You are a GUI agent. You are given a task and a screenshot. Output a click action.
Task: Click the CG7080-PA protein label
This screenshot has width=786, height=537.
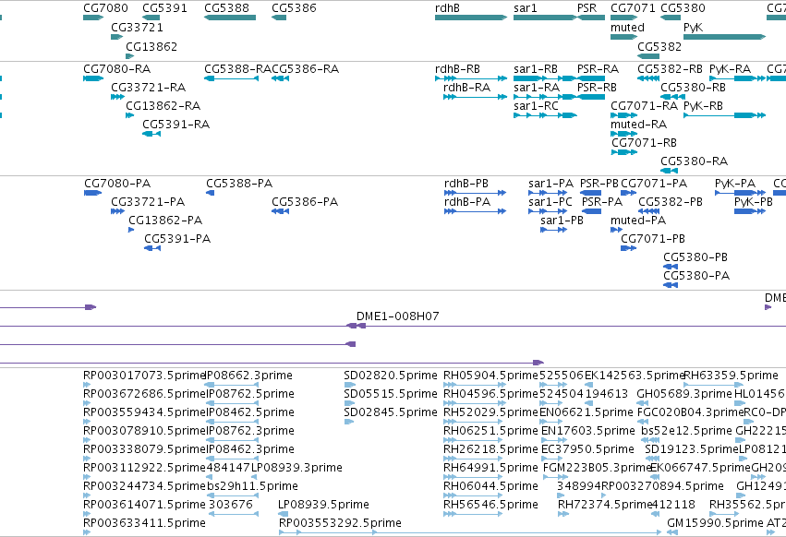click(x=117, y=184)
